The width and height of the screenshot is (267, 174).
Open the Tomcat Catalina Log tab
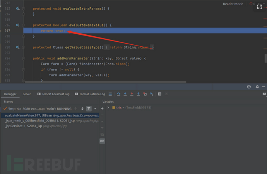90,94
